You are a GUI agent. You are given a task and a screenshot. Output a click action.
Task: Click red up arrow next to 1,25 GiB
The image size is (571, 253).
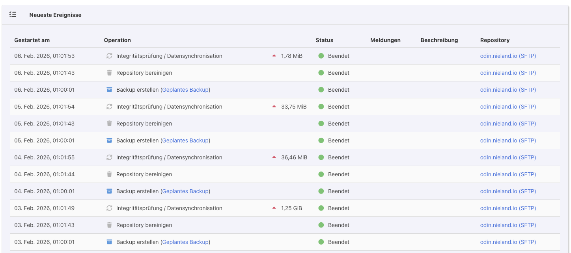pos(274,208)
